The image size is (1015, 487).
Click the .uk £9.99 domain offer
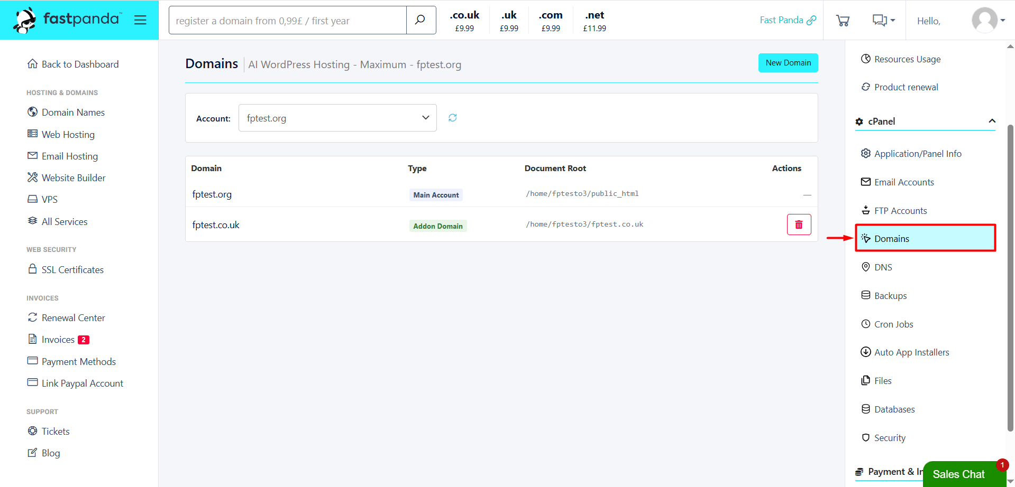click(509, 21)
